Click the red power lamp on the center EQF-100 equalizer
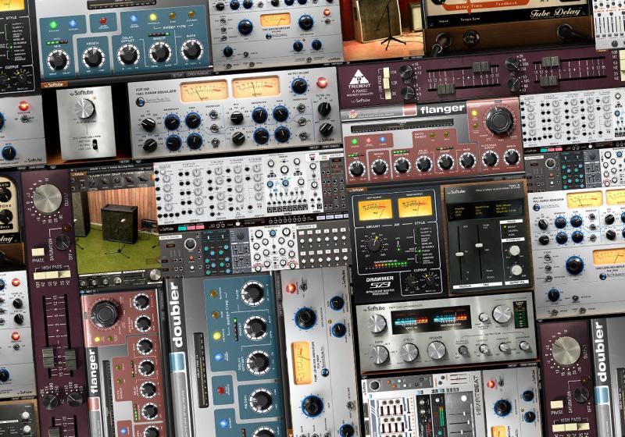625x437 pixels. coord(321,83)
